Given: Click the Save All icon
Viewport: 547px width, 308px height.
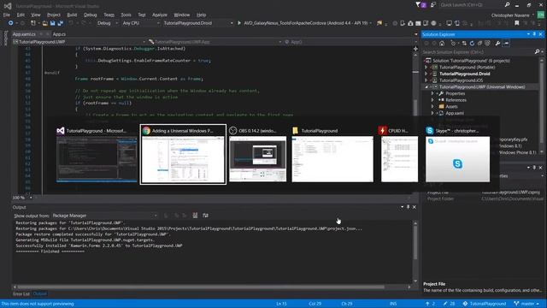Looking at the screenshot, I should tap(60, 23).
